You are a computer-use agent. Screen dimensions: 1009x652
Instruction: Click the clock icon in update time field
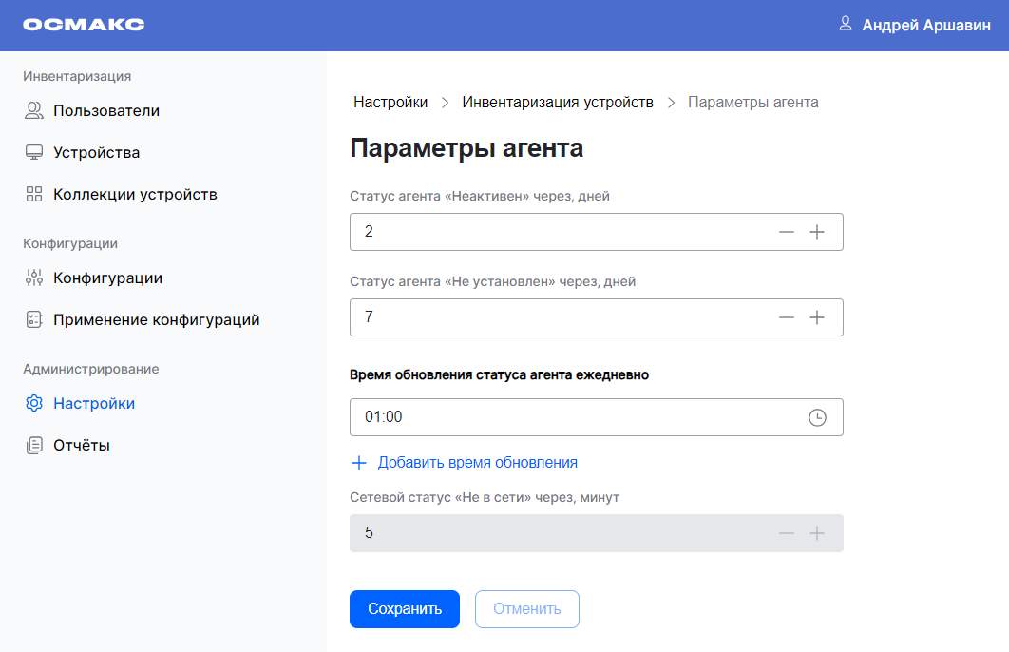[x=818, y=416]
